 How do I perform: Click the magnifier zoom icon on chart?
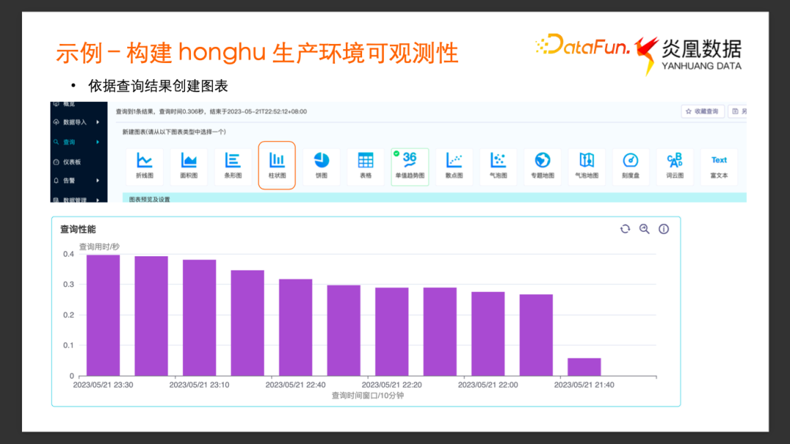(644, 229)
